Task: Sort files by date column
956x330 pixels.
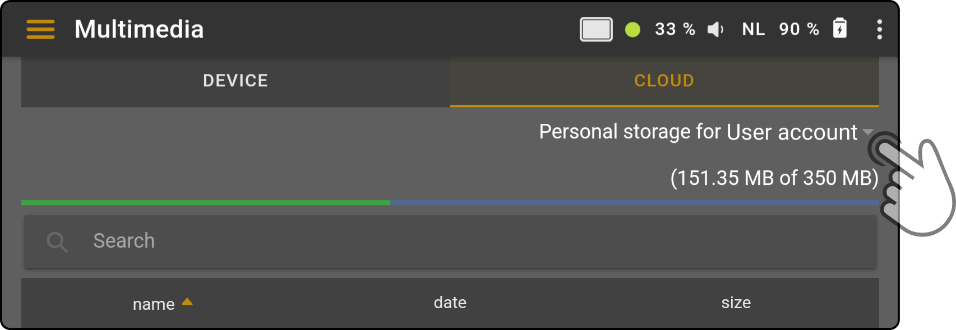Action: coord(450,303)
